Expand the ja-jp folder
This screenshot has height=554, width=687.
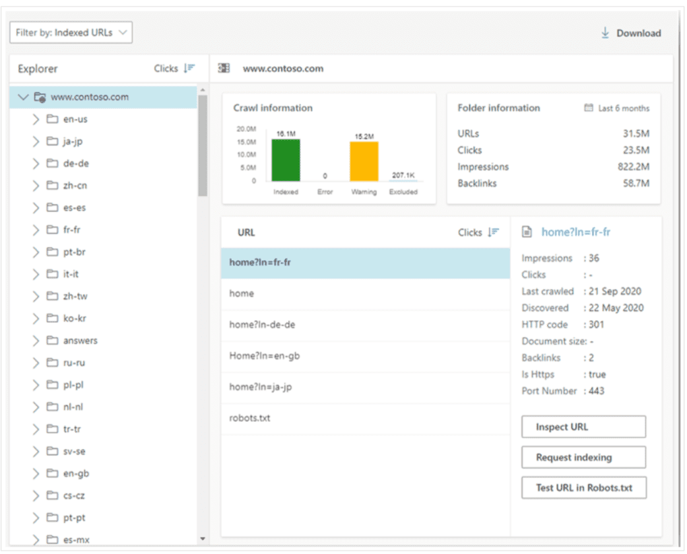click(x=36, y=141)
